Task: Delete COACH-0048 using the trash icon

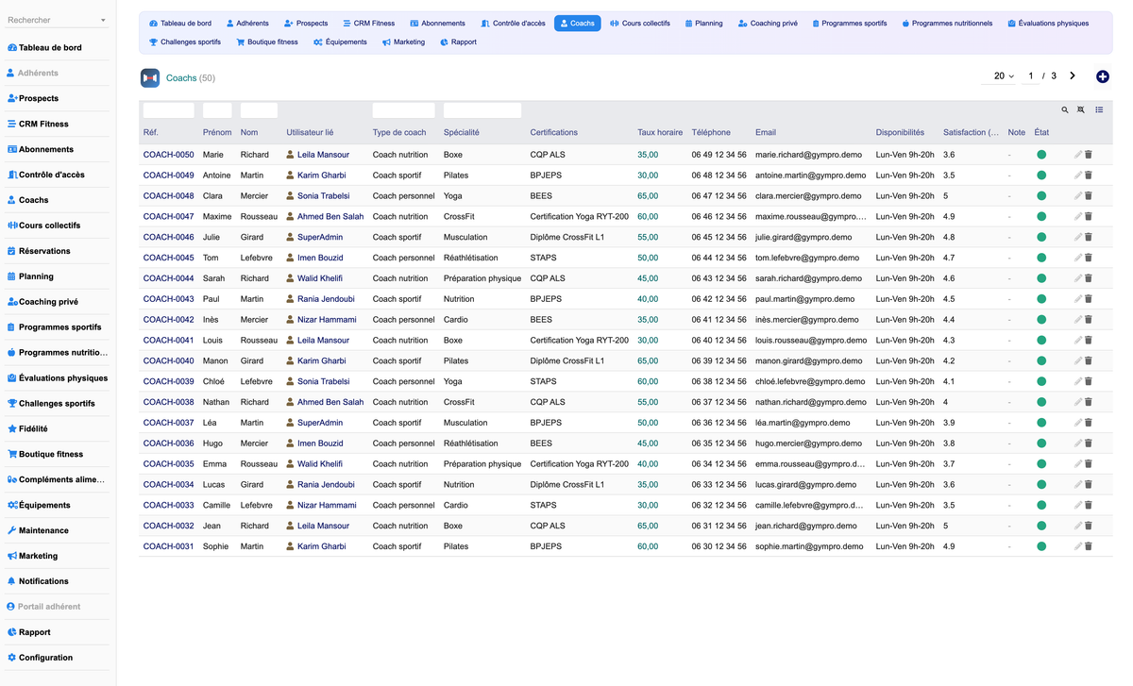Action: (1089, 196)
